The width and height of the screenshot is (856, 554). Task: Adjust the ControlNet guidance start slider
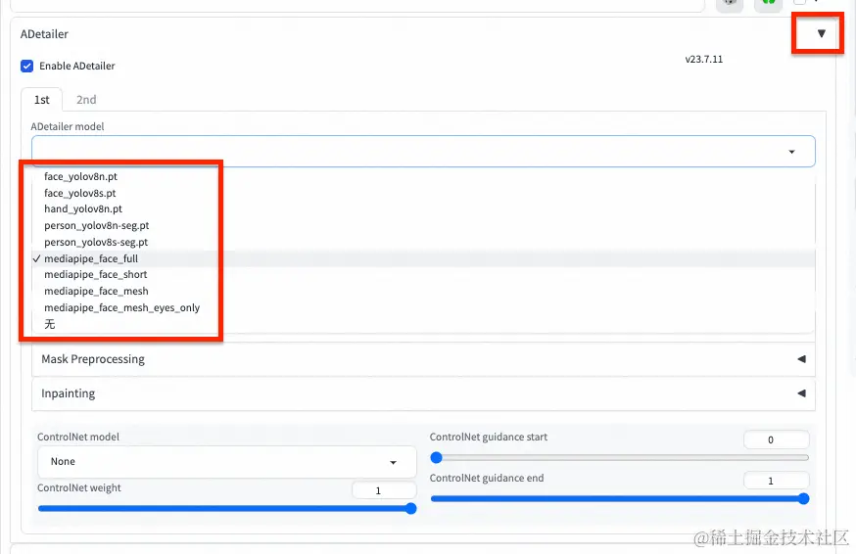620,457
